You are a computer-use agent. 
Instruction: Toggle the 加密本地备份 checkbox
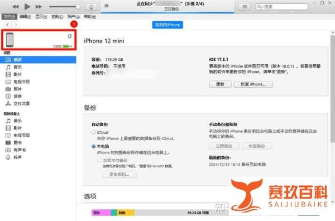click(99, 160)
